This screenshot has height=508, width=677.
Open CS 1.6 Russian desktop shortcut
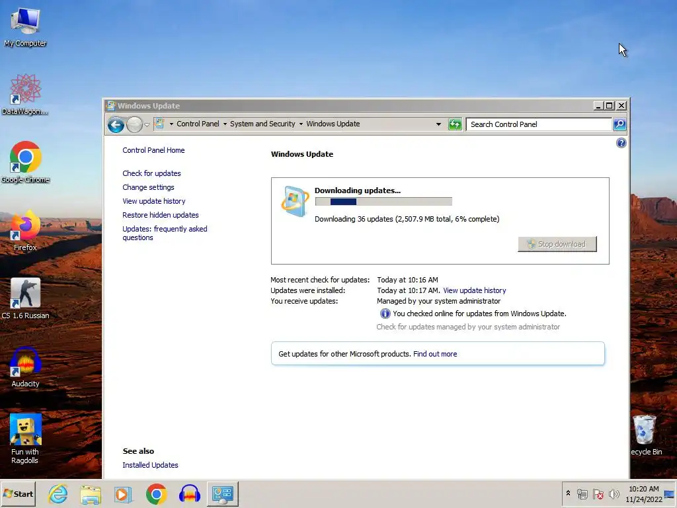(25, 298)
